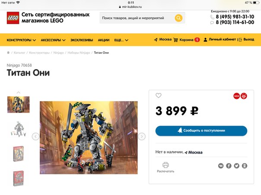Screen dimensions: 261x195
Task: Expand the Аксессуары dropdown menu
Action: (53, 40)
